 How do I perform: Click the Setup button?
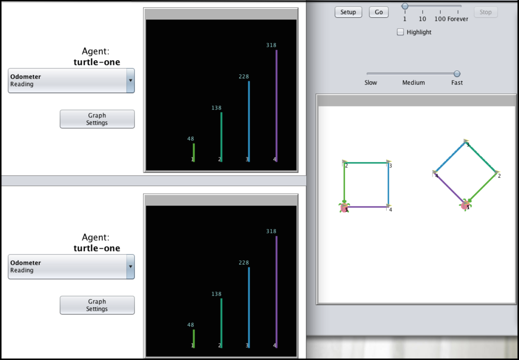pos(348,12)
